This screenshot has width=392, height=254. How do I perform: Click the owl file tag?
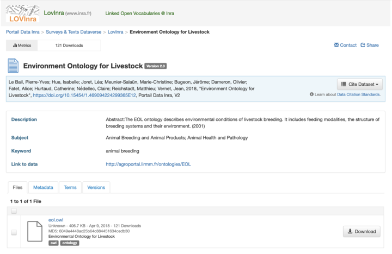[53, 243]
